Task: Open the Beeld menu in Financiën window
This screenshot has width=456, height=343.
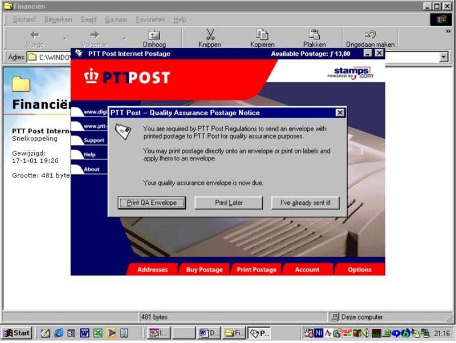Action: point(88,19)
